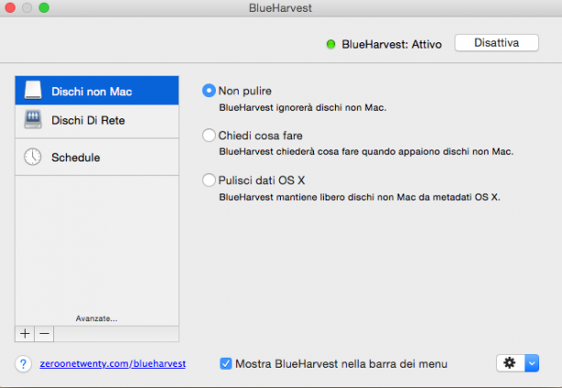
Task: Click the help question mark icon
Action: [23, 364]
